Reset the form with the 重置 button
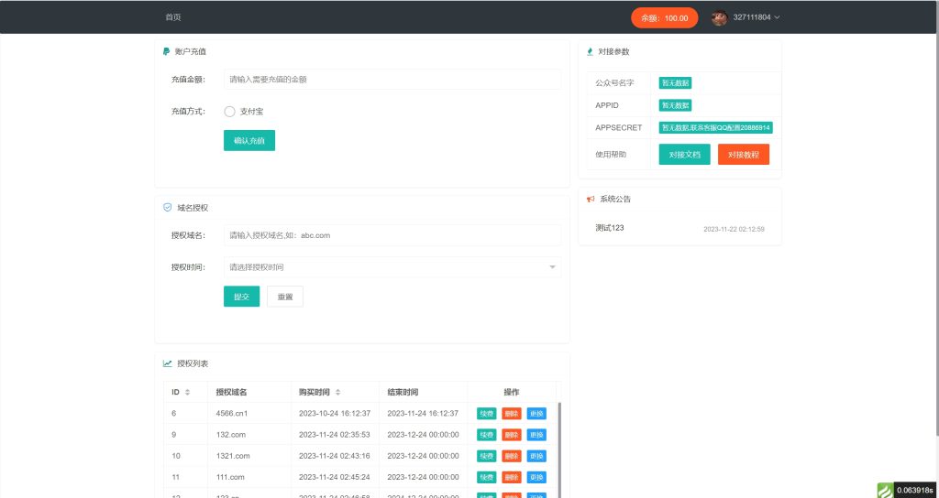The height and width of the screenshot is (498, 939). coord(285,297)
